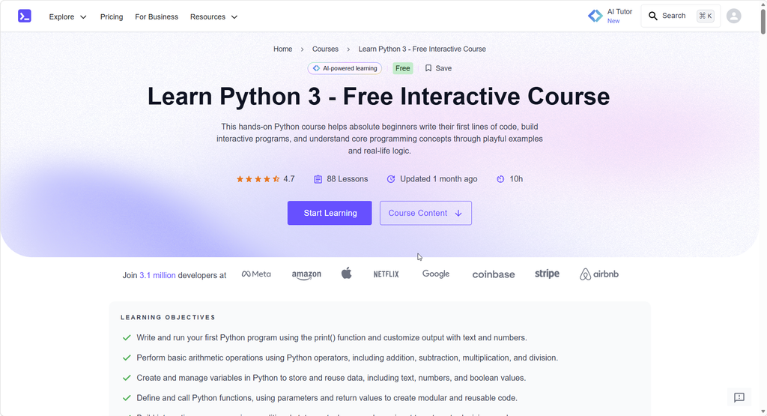Open the user profile avatar
The width and height of the screenshot is (767, 416).
tap(734, 16)
